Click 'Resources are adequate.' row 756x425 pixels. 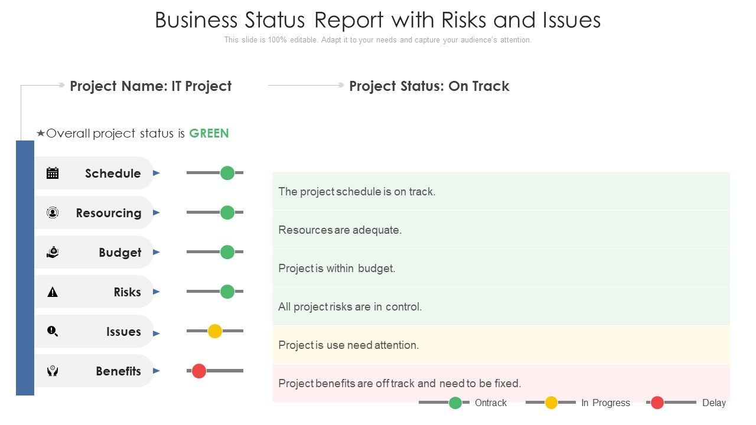point(501,230)
